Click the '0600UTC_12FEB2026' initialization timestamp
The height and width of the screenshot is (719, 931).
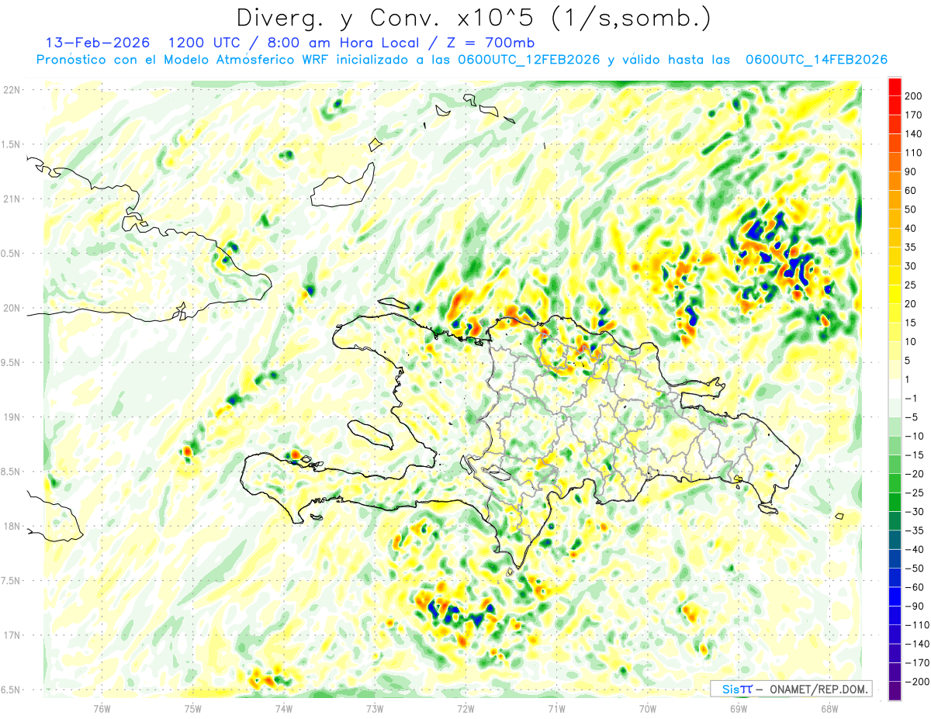(528, 60)
